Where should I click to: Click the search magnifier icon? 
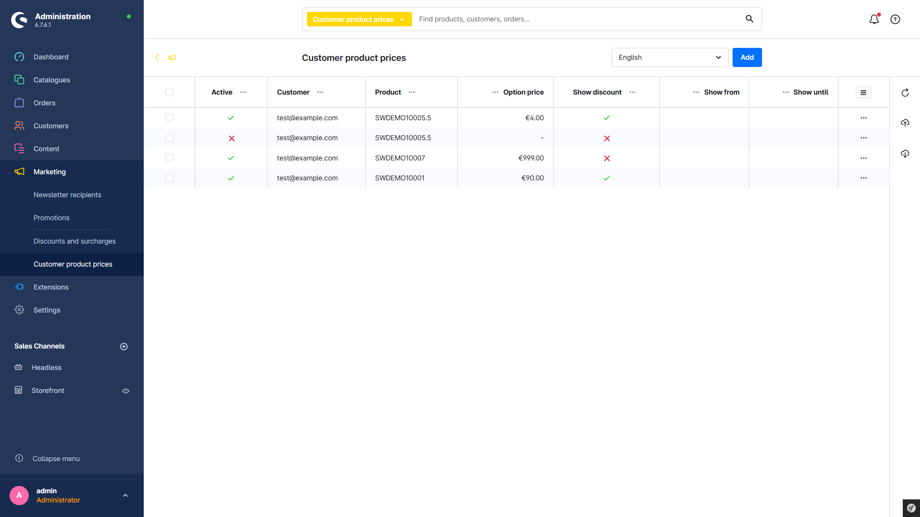749,19
